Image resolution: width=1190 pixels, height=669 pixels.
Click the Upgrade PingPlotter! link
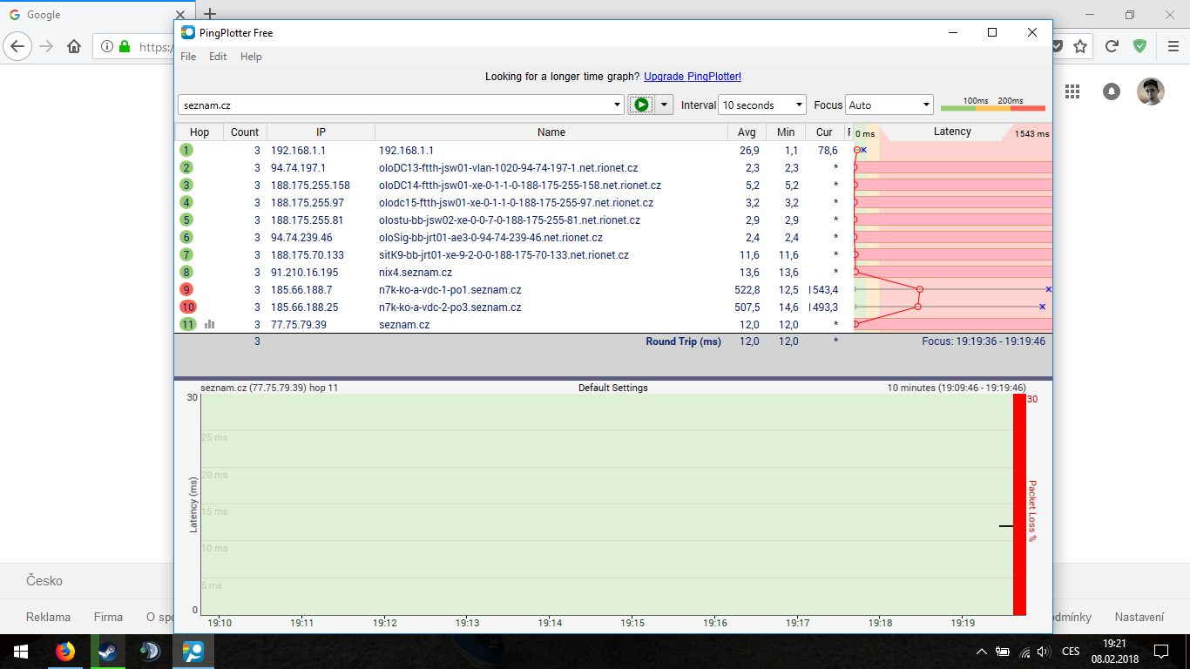click(693, 77)
